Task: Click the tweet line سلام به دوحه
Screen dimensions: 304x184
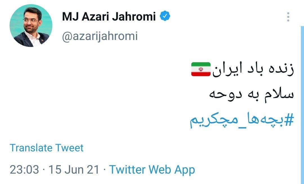Action: point(251,95)
